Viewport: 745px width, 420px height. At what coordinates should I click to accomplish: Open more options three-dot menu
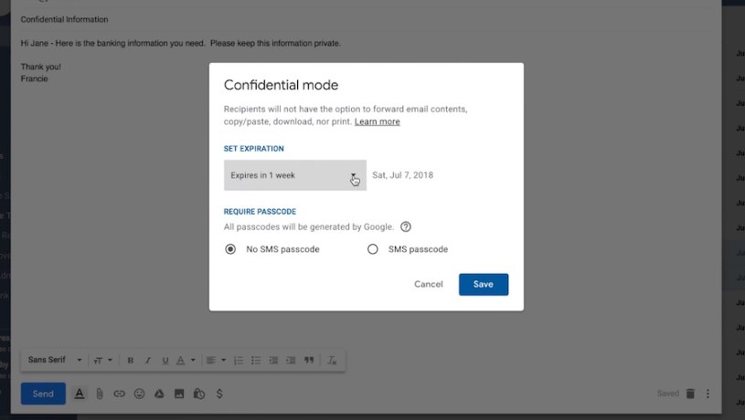tap(708, 394)
